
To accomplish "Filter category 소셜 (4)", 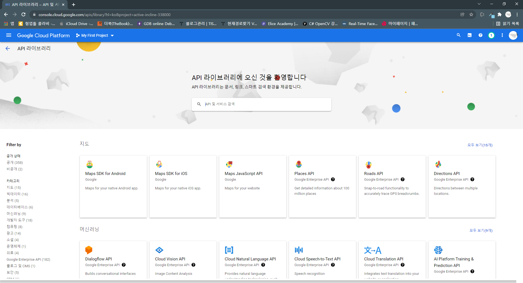I will (13, 240).
